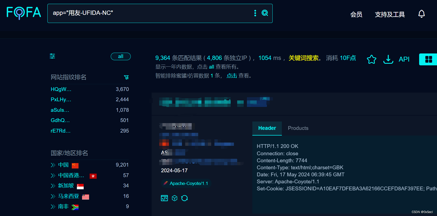This screenshot has width=437, height=216.
Task: Click the 2024-05-17 date text
Action: 174,171
